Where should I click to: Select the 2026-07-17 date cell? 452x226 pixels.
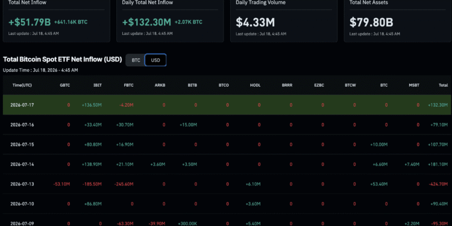22,105
